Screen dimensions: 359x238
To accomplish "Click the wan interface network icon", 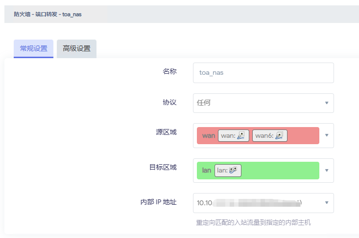I will tap(240, 136).
